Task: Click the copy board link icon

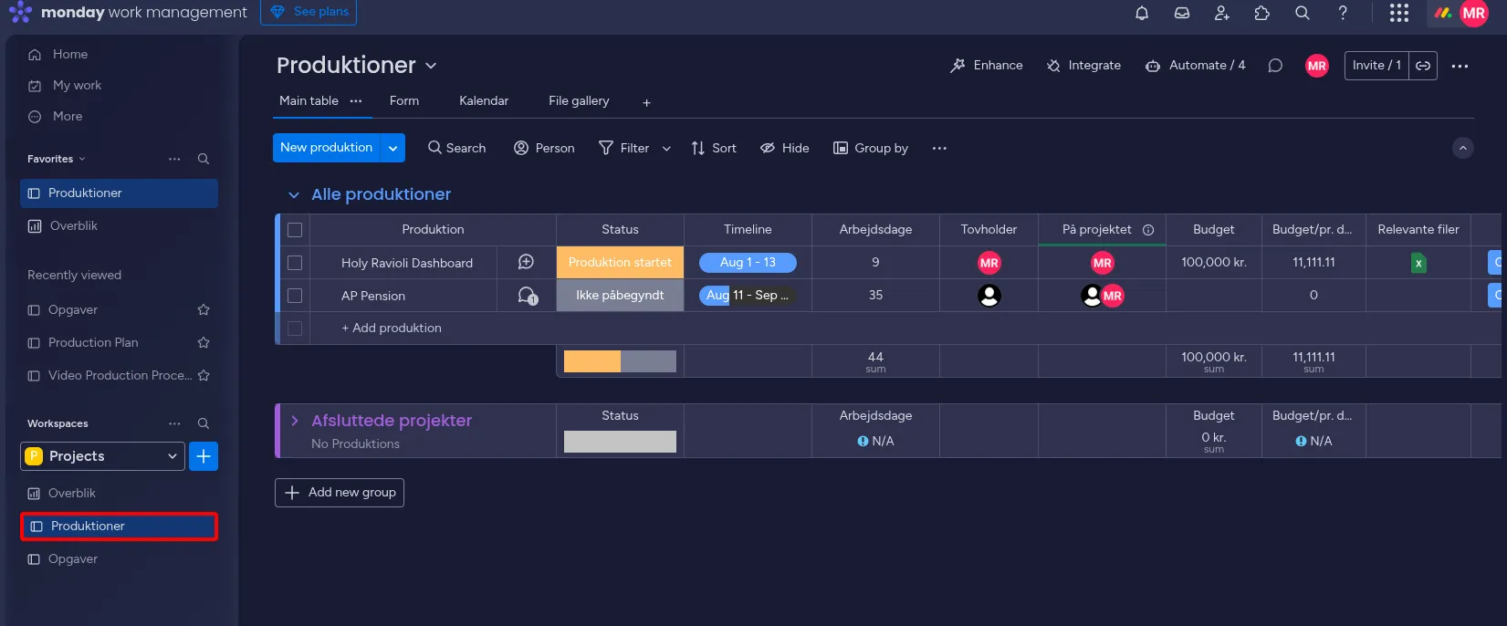Action: (1423, 66)
